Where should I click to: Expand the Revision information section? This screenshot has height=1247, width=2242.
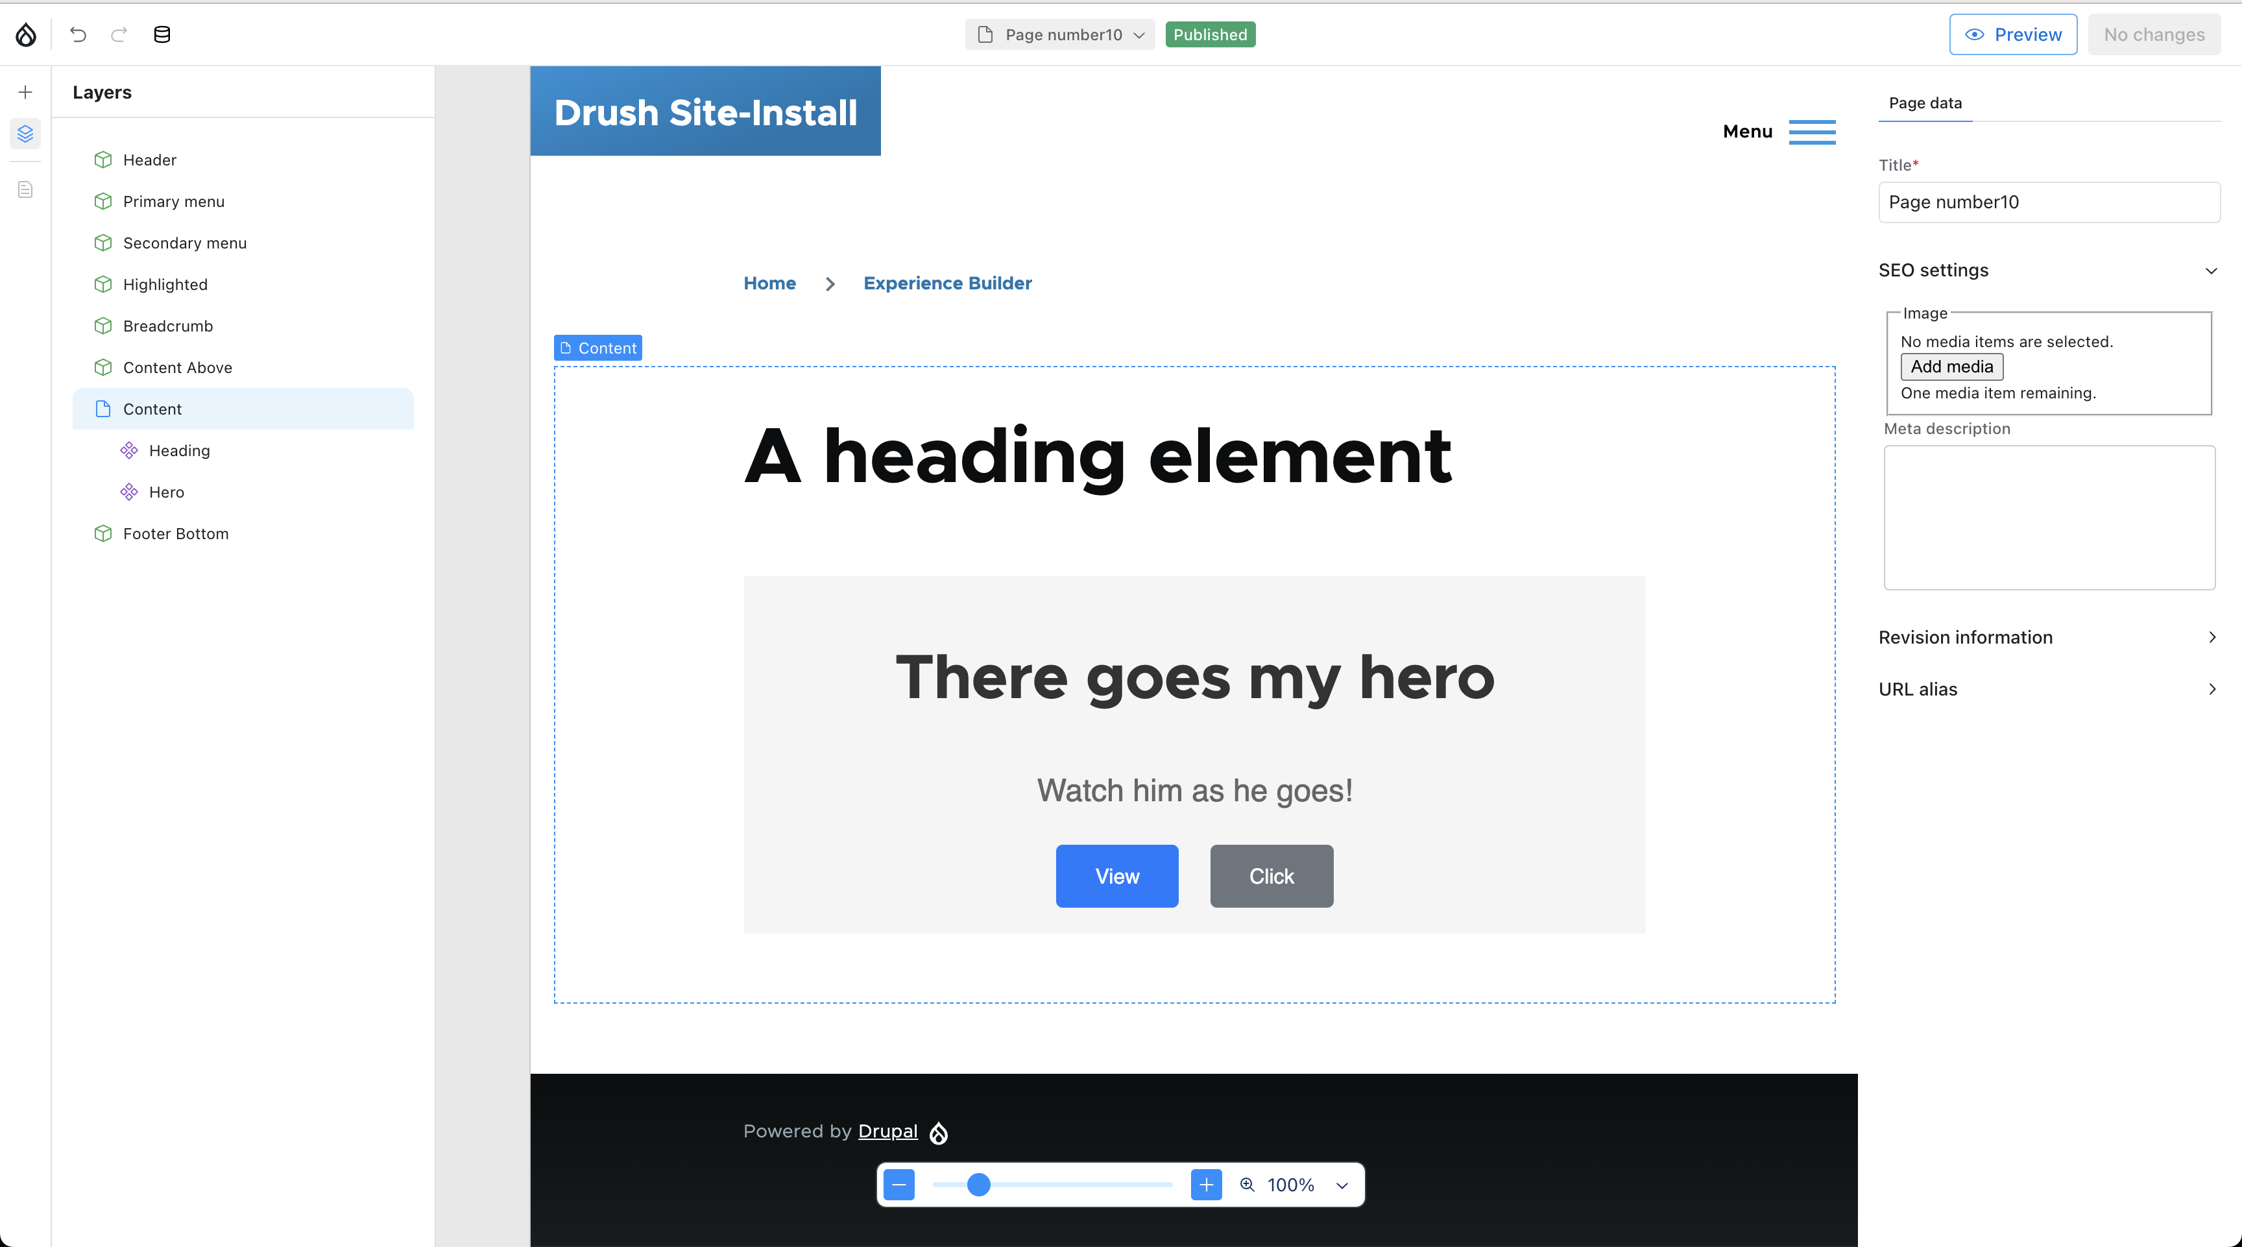tap(2048, 638)
